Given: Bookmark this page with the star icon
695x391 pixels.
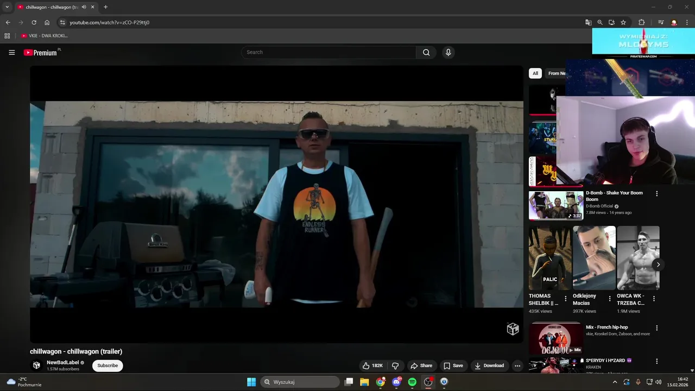Looking at the screenshot, I should (623, 22).
